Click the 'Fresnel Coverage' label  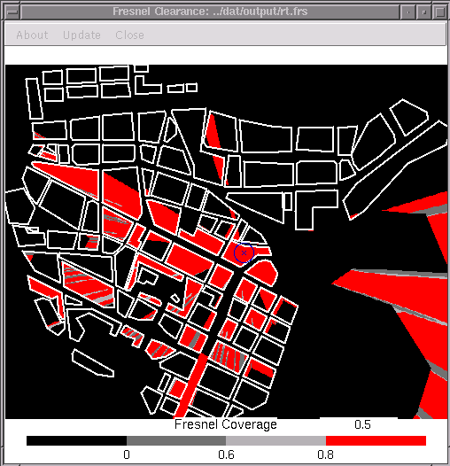point(226,424)
